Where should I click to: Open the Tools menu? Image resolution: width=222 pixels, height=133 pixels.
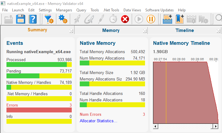point(95,10)
